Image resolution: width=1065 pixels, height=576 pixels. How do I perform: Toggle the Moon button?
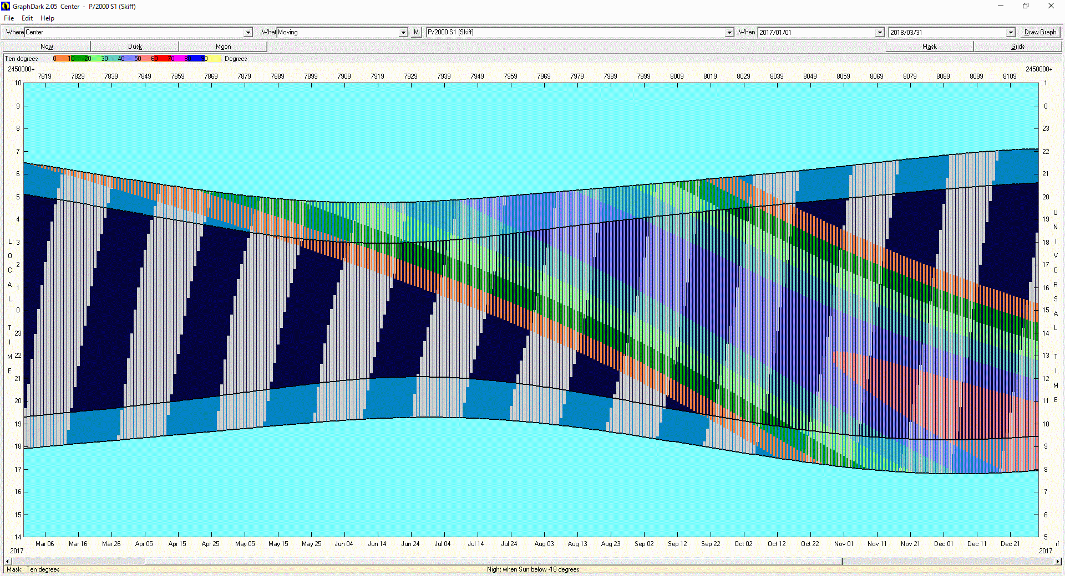tap(223, 47)
